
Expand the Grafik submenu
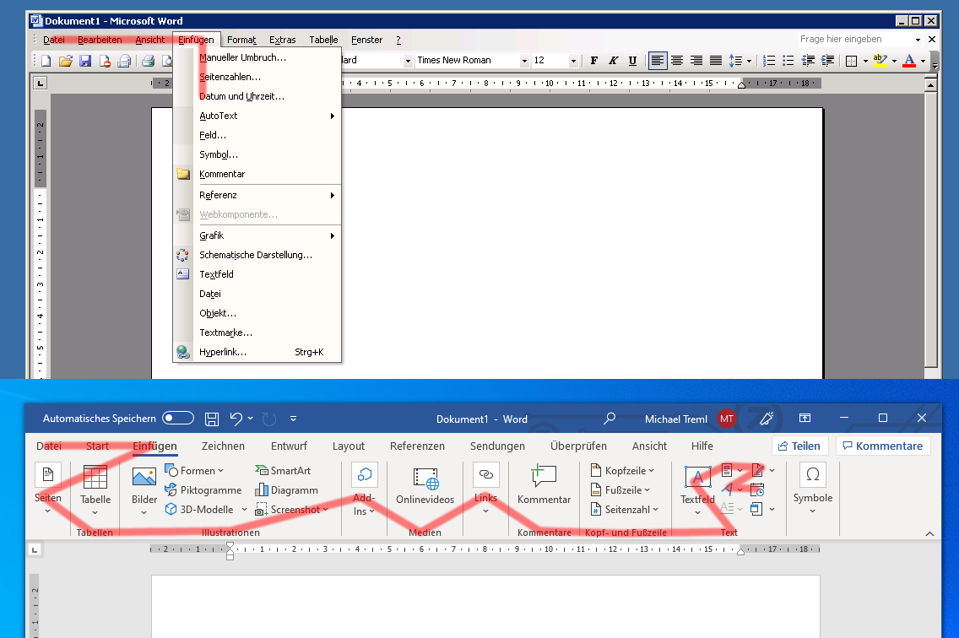257,235
